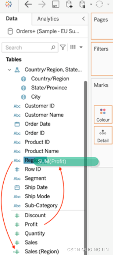Open dropdown arrow beside Refresh icon
Viewport: 113px width, 255px height.
tap(108, 4)
